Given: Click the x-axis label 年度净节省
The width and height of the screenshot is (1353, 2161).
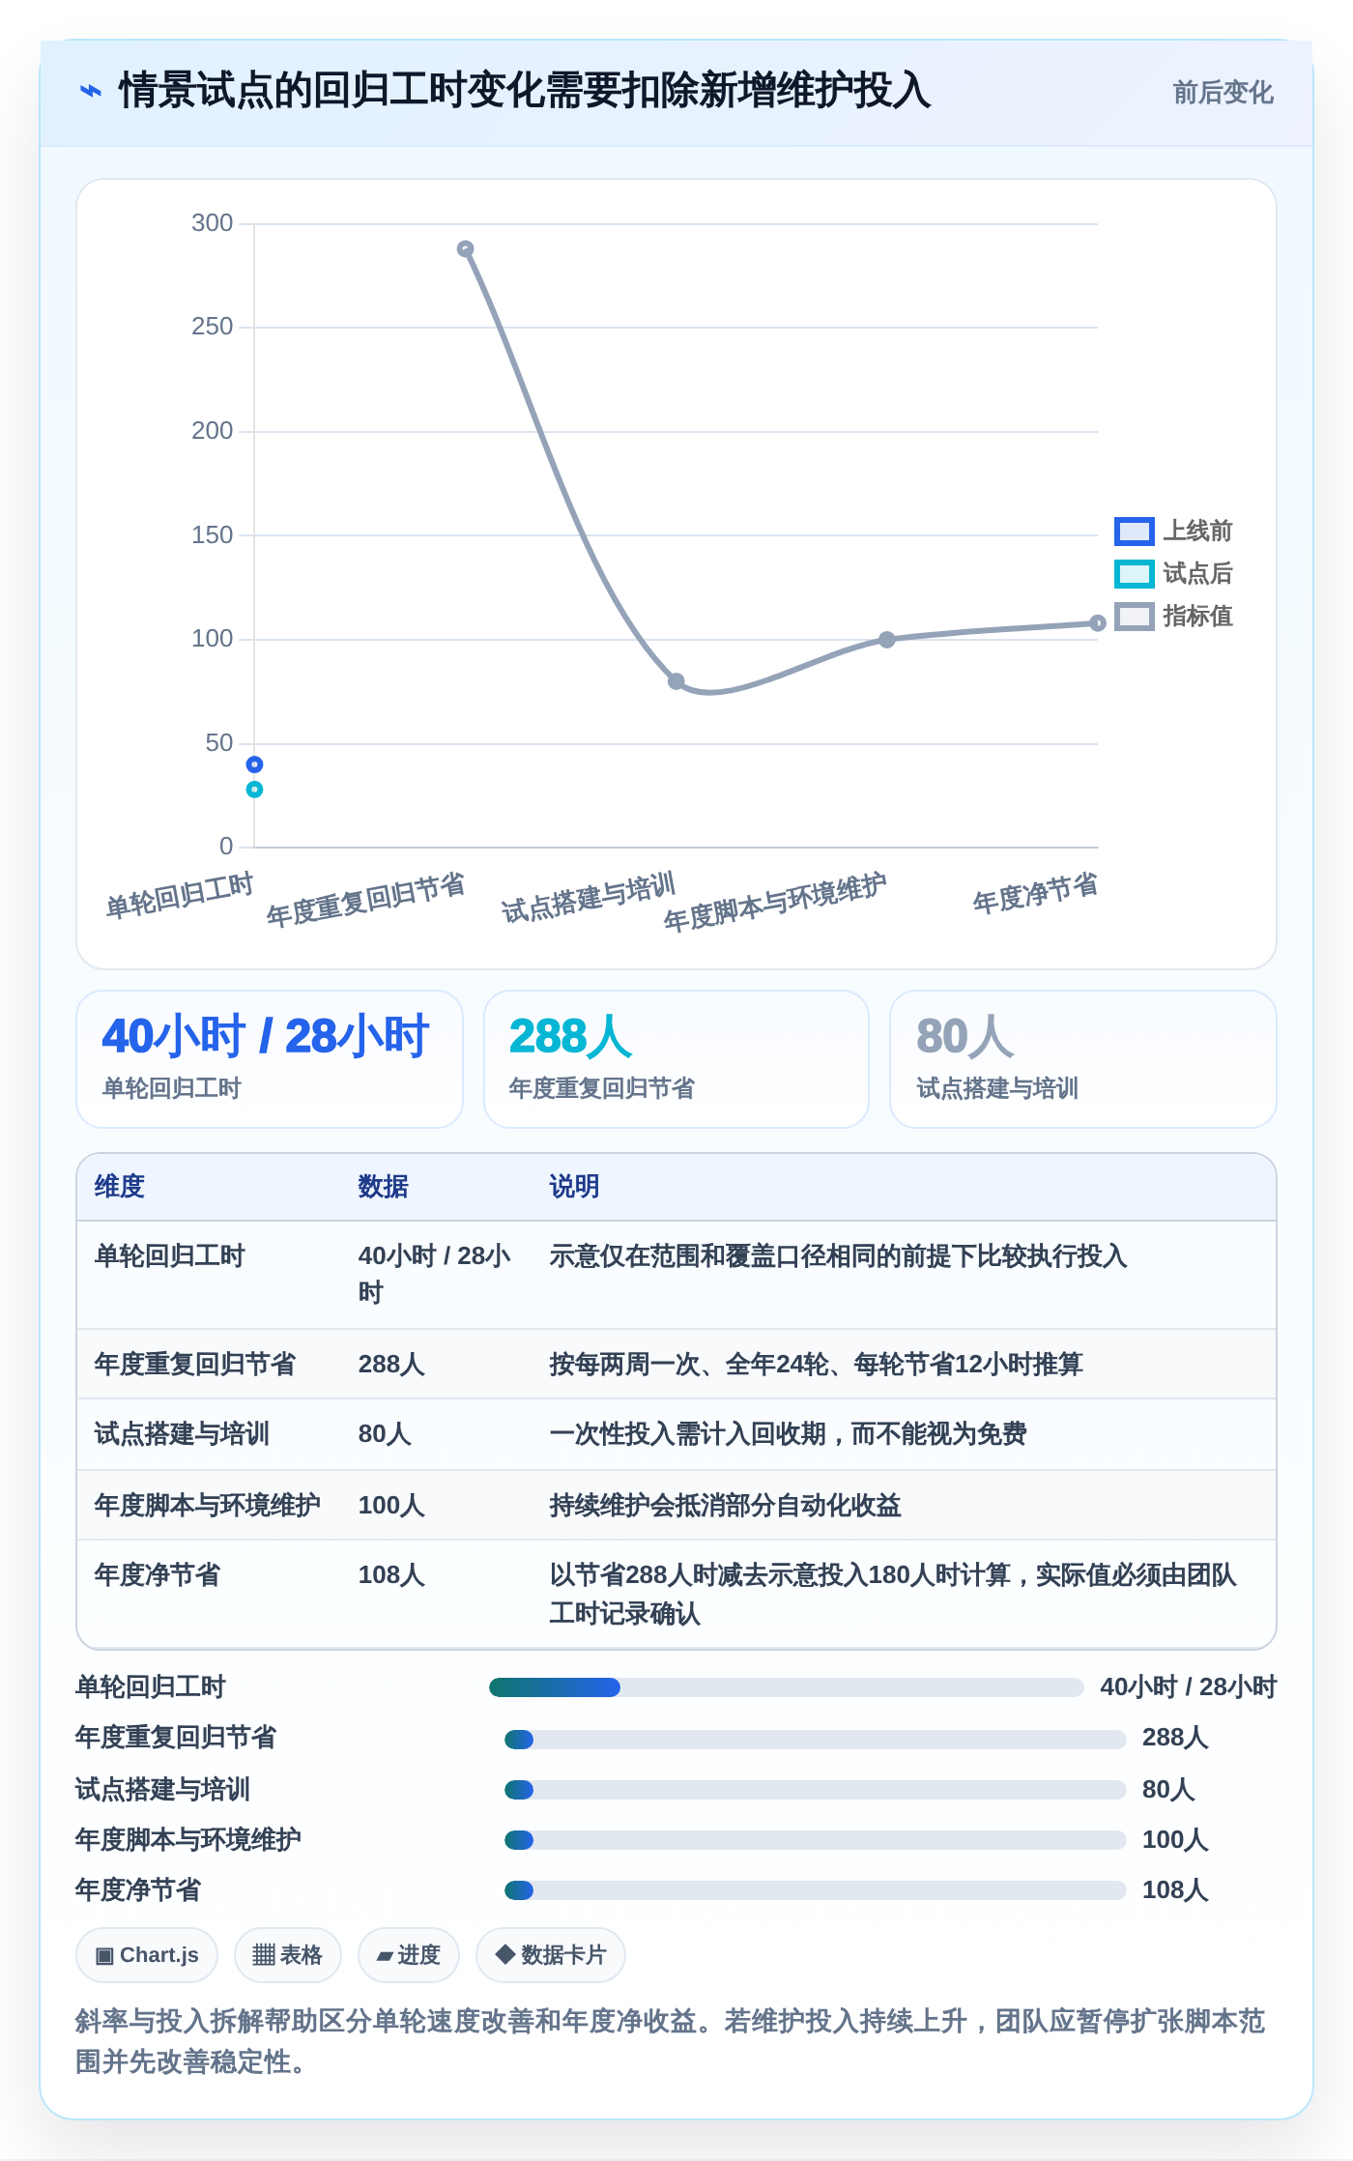Looking at the screenshot, I should click(x=1035, y=894).
